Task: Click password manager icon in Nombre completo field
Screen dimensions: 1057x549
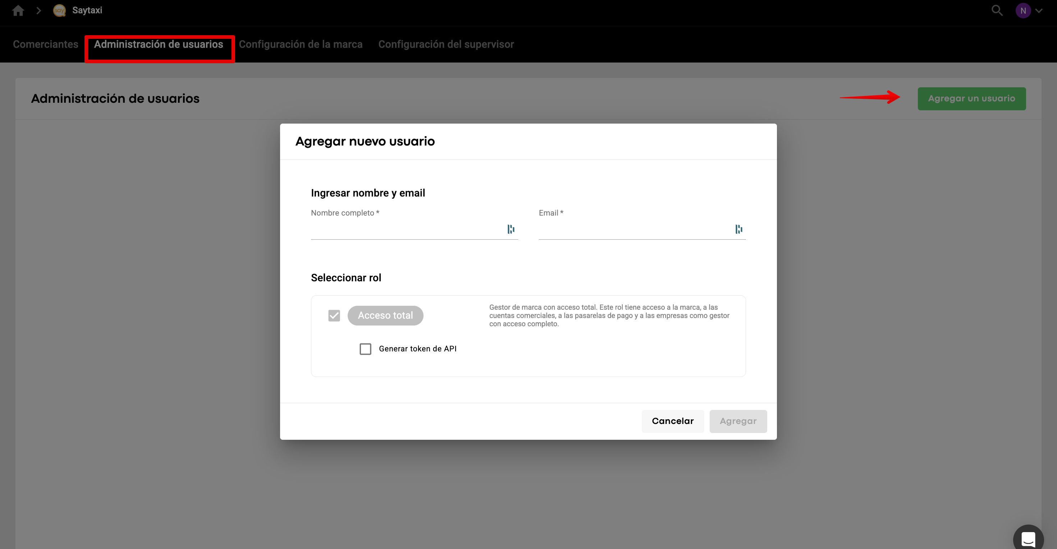Action: point(511,229)
